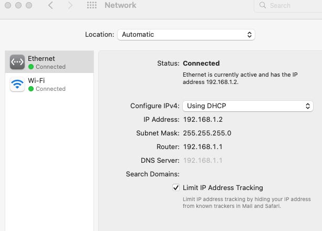Screen dimensions: 322x231
Task: Go forward using the right arrow
Action: [70, 5]
